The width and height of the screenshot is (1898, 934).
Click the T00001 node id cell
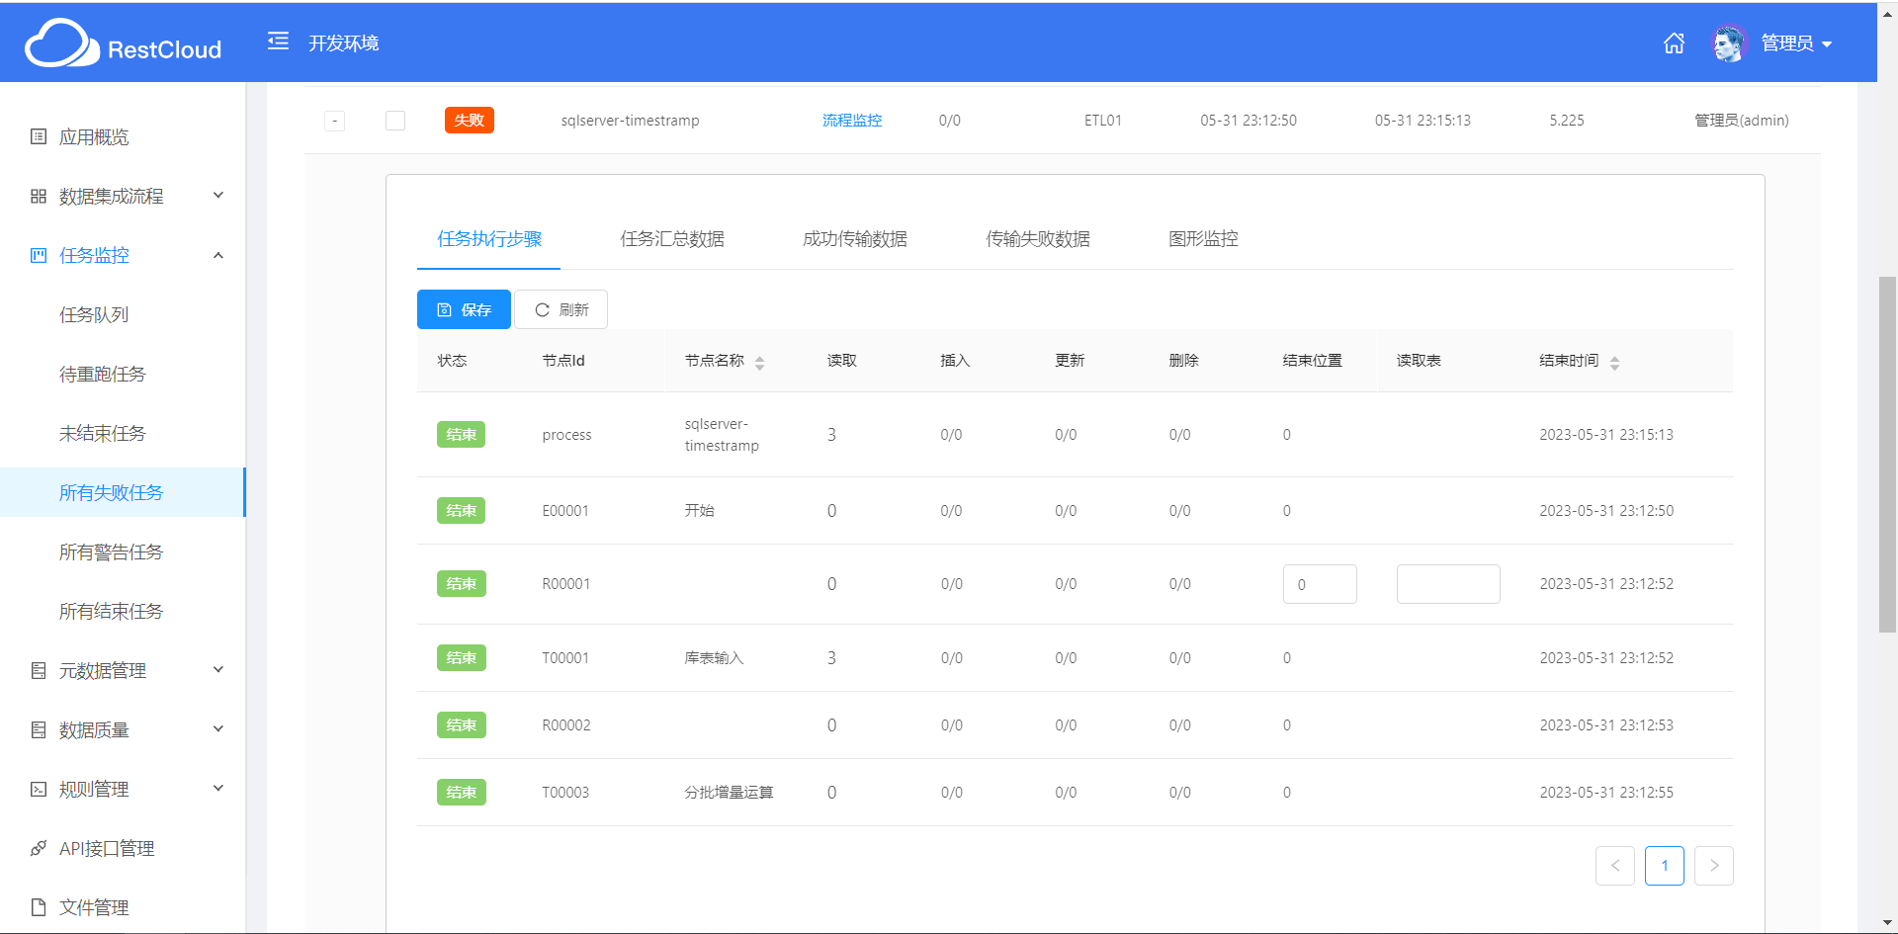pyautogui.click(x=565, y=658)
